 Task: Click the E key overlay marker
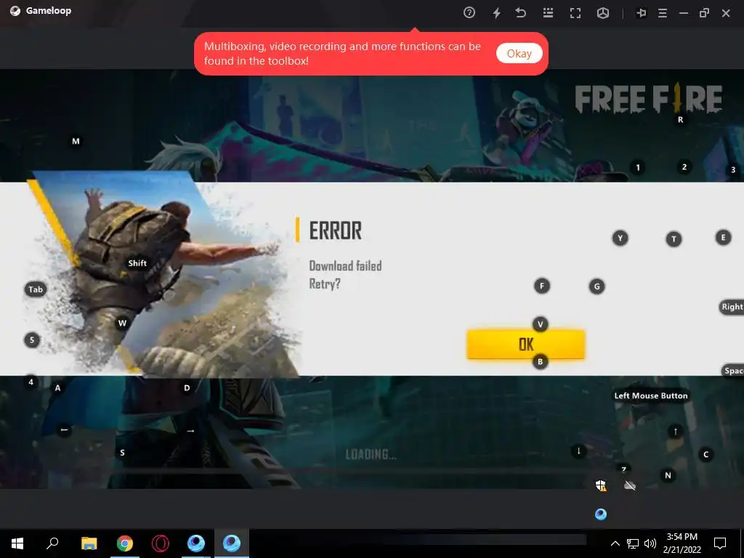tap(723, 238)
